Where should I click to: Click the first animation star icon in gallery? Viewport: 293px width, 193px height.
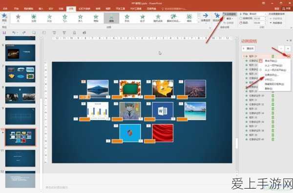[x=18, y=18]
